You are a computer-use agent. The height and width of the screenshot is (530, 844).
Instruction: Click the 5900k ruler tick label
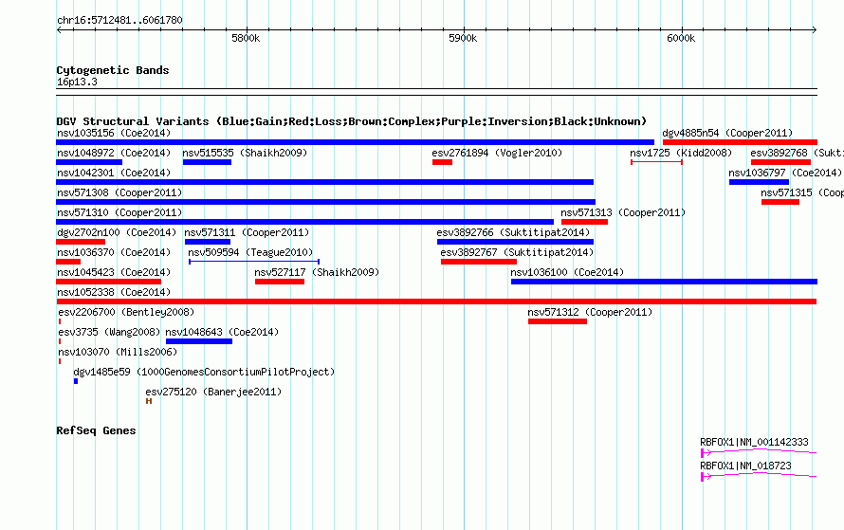point(463,38)
